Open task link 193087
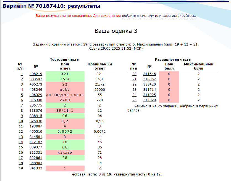The height and width of the screenshot is (181, 231). [36, 126]
